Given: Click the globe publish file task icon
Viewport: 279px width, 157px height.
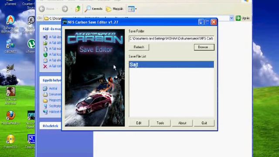Looking at the screenshot, I should pyautogui.click(x=45, y=55).
